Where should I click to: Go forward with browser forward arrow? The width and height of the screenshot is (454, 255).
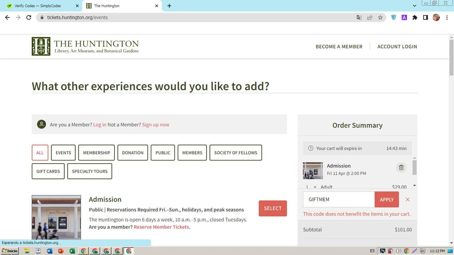tap(18, 18)
